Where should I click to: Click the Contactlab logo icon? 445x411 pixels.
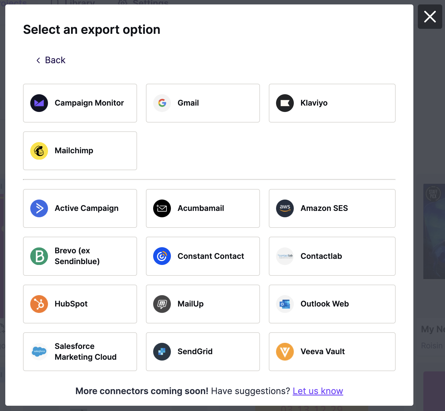click(285, 256)
